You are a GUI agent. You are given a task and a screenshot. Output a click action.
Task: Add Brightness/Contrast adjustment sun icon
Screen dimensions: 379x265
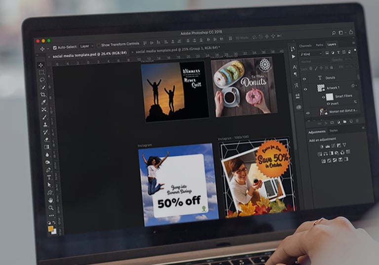pos(321,146)
